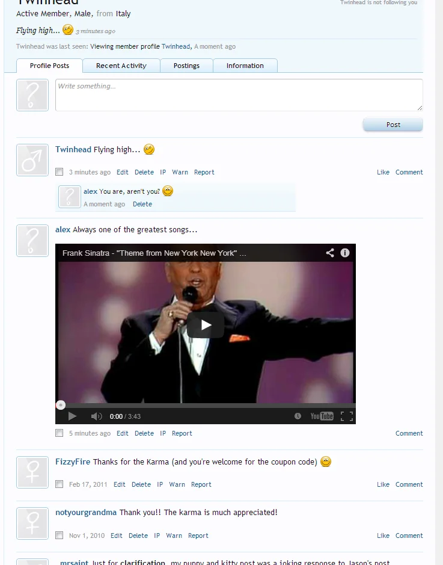Screen dimensions: 443x565
Task: Click the Post button
Action: (393, 125)
